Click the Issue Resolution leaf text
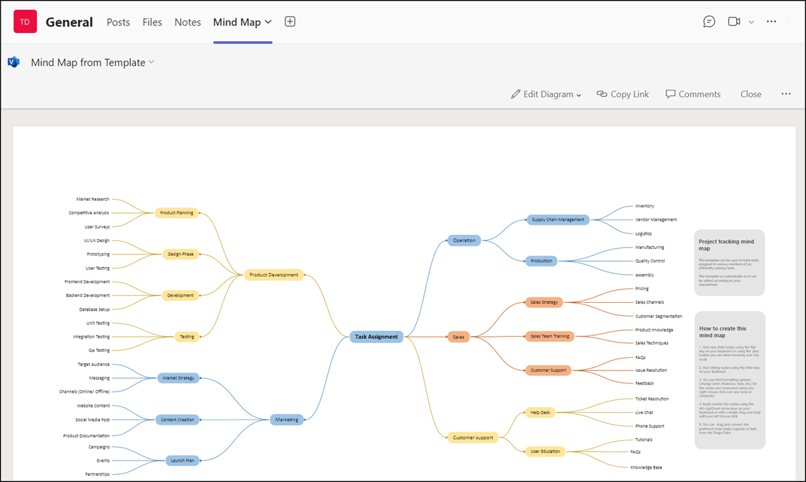 651,370
